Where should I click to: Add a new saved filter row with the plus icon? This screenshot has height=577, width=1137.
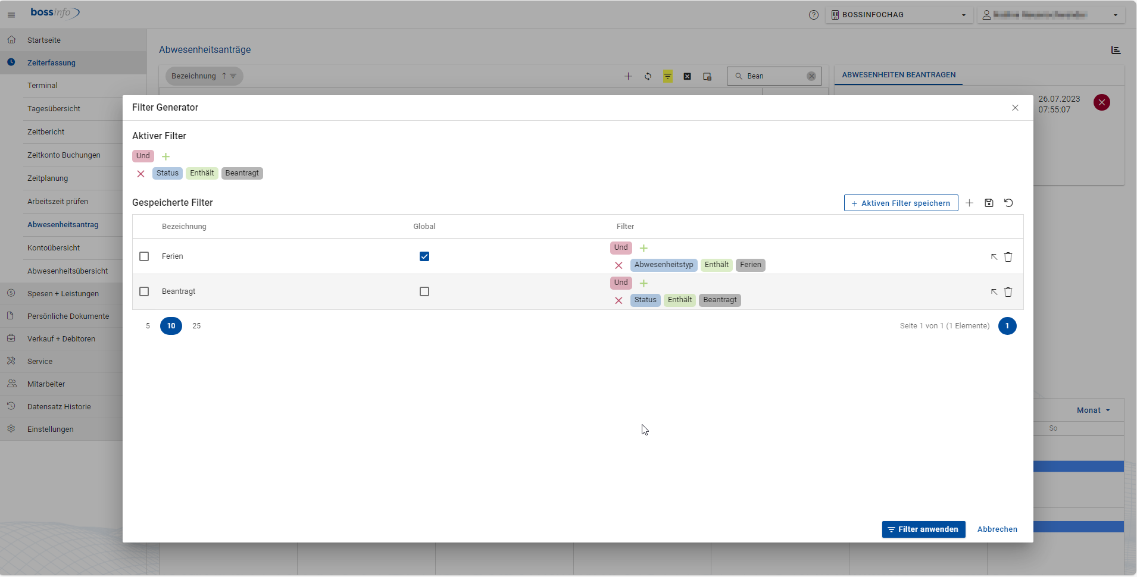969,203
